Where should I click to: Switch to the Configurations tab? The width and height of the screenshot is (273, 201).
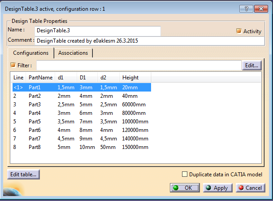31,53
